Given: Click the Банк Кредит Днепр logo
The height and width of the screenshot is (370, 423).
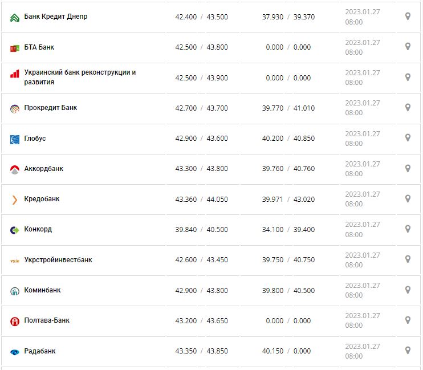Looking at the screenshot, I should (x=15, y=18).
